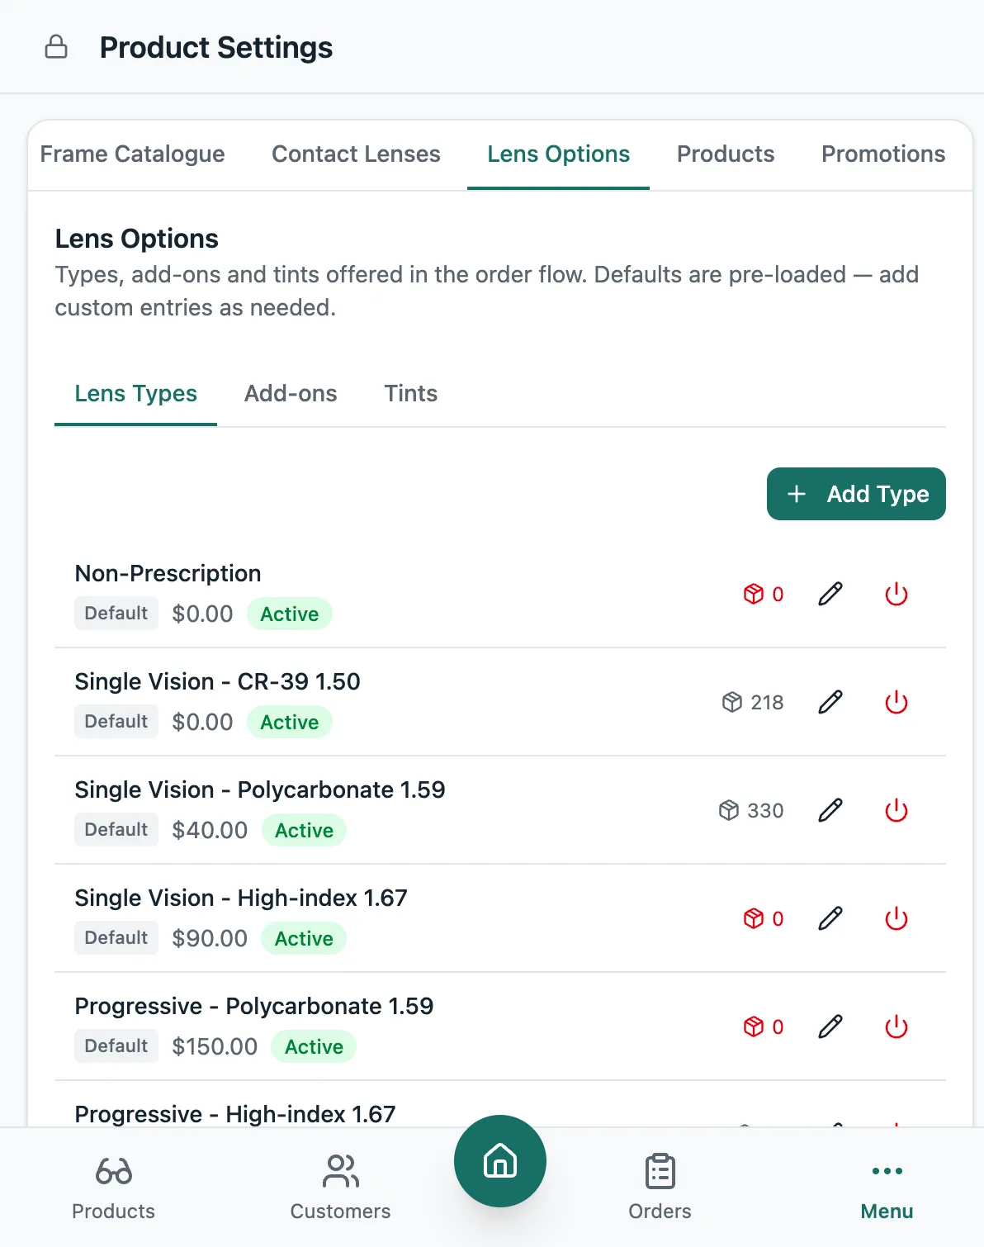Open the Products tab in settings
984x1247 pixels.
(726, 154)
